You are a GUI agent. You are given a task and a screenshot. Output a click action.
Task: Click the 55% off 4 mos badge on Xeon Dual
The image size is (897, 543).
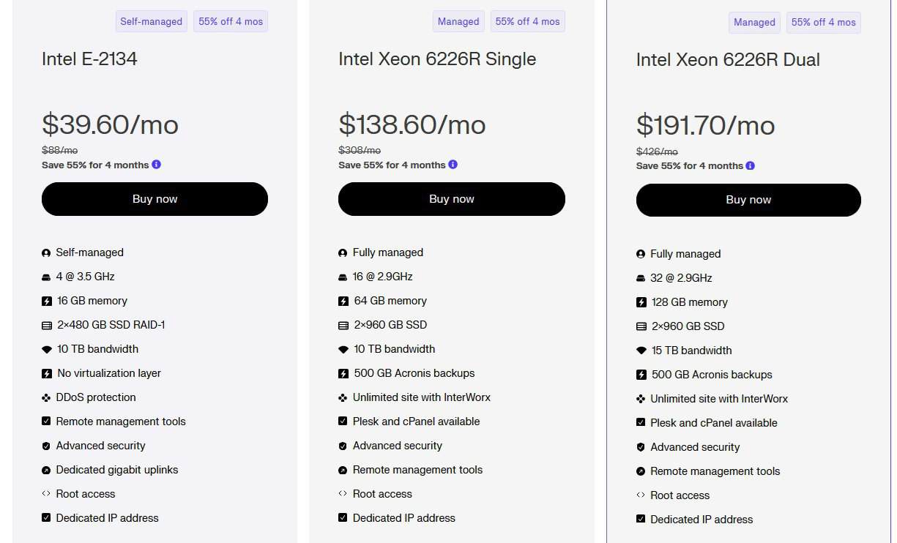824,22
